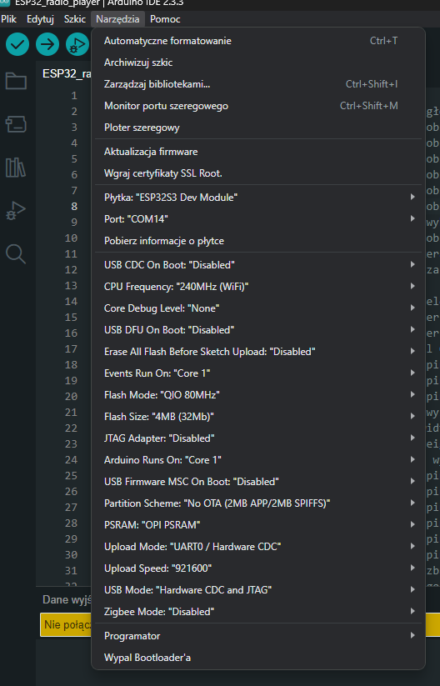This screenshot has width=440, height=686.
Task: Click Wypal Bootloader'a
Action: [258, 658]
